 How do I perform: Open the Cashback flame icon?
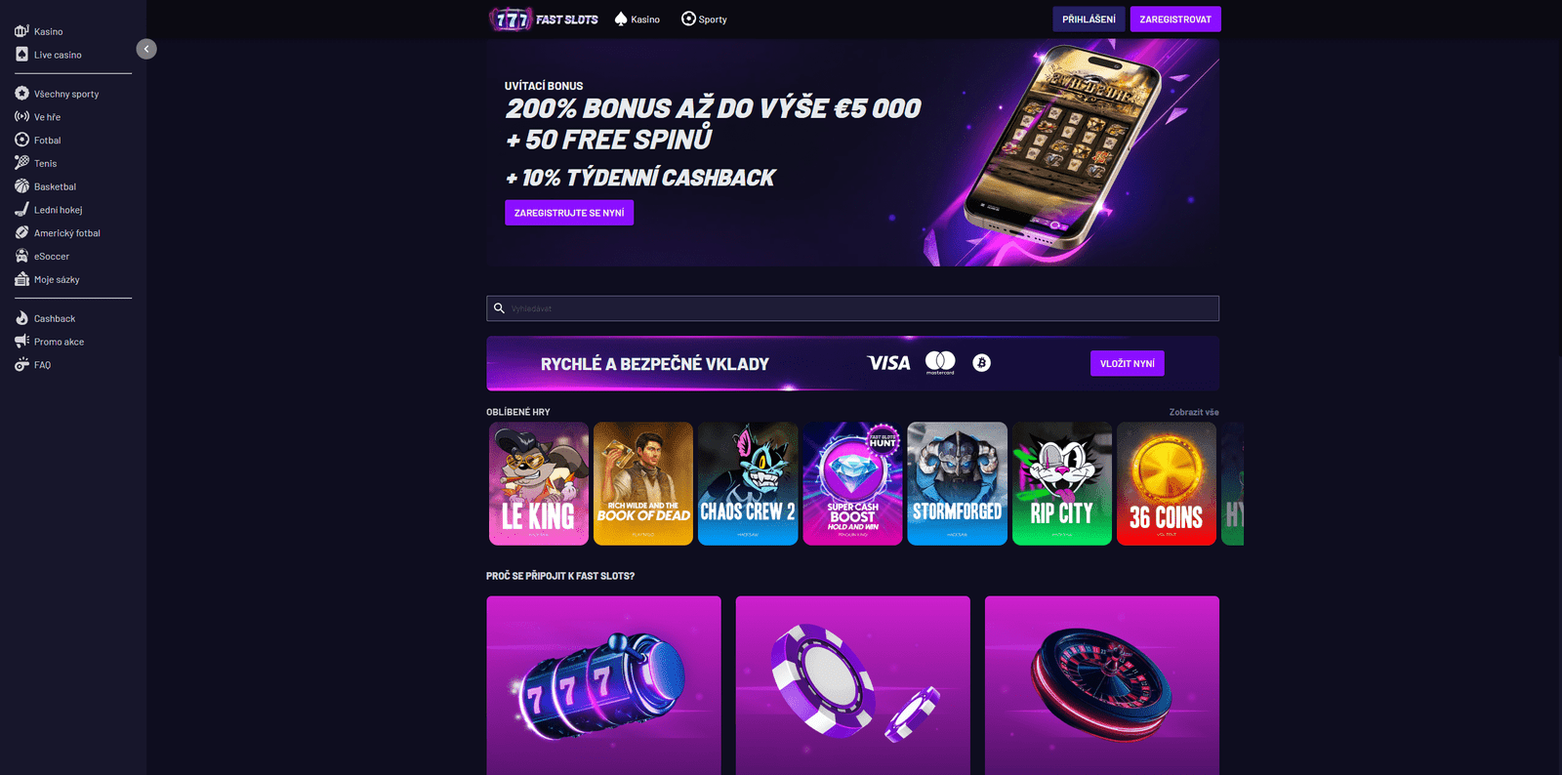point(21,318)
